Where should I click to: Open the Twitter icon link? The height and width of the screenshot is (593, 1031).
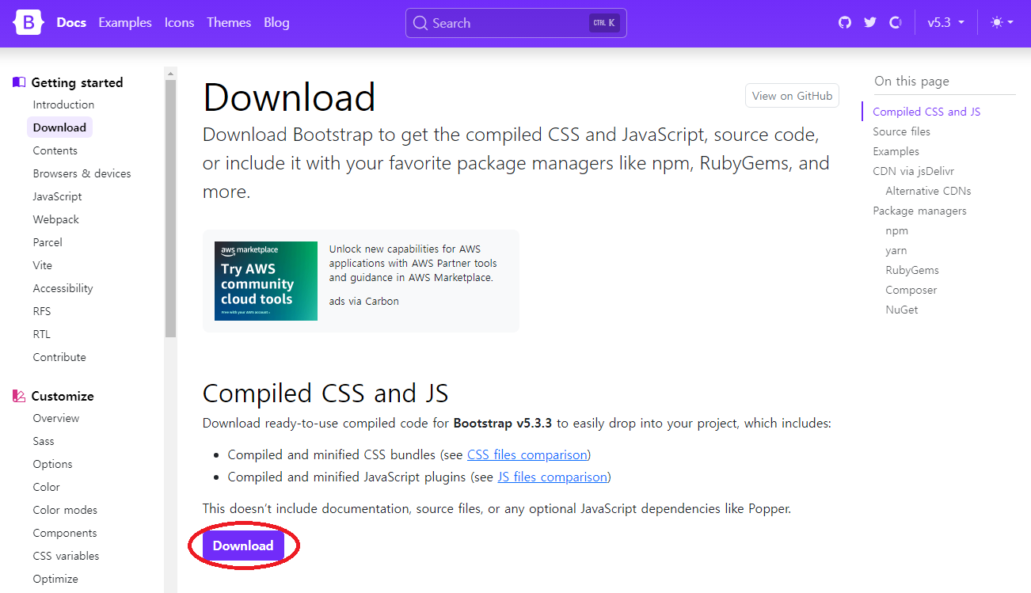click(870, 23)
